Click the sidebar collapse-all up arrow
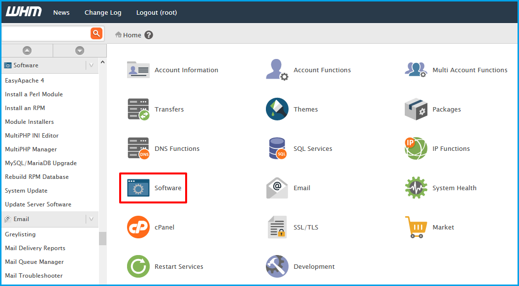The image size is (519, 286). click(x=27, y=51)
